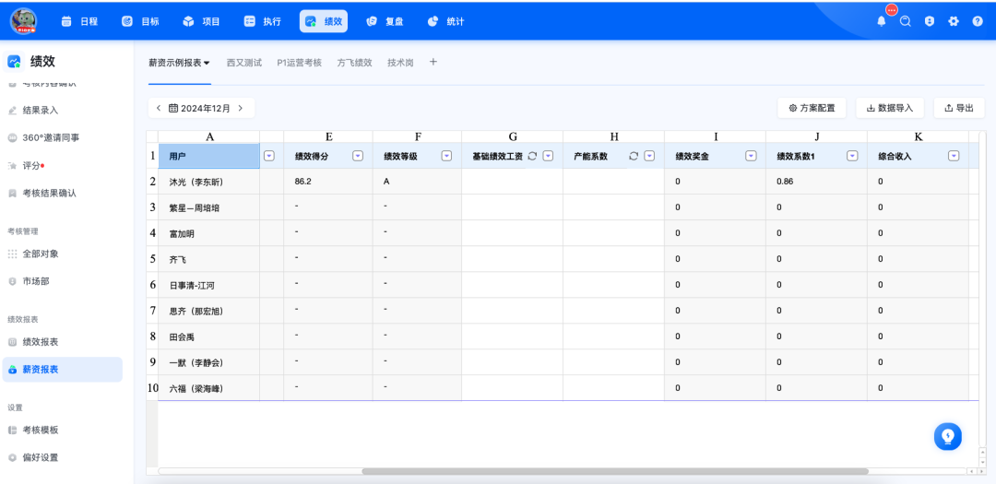Image resolution: width=996 pixels, height=484 pixels.
Task: Select row header 5
Action: tap(152, 259)
